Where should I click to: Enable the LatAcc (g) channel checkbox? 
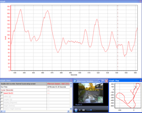pos(2,96)
